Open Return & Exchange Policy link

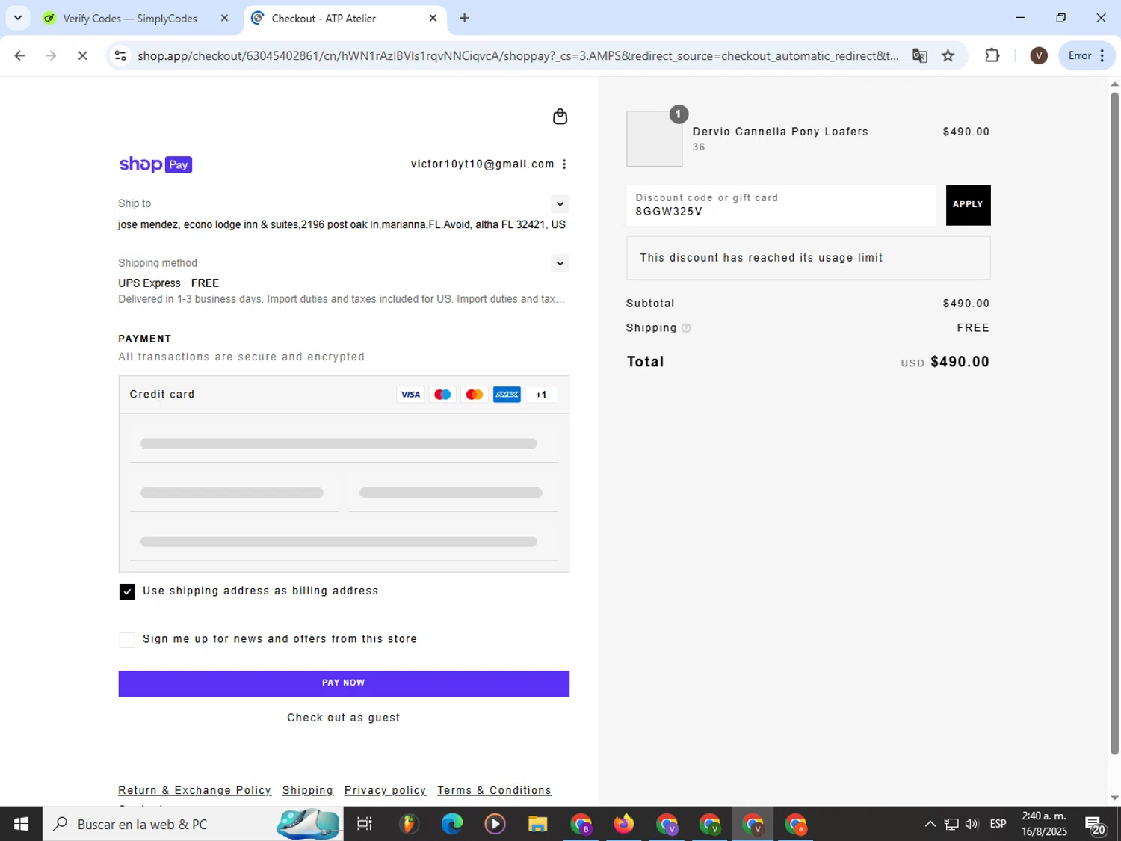pos(194,790)
